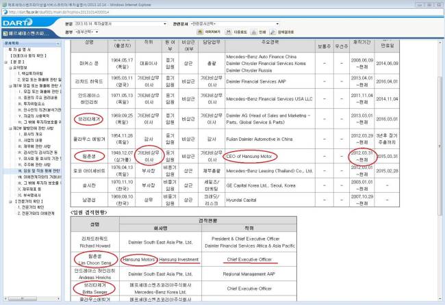Select III. 투자위험요소 in the tree
Viewport: 445px width, 305px height.
pyautogui.click(x=31, y=104)
